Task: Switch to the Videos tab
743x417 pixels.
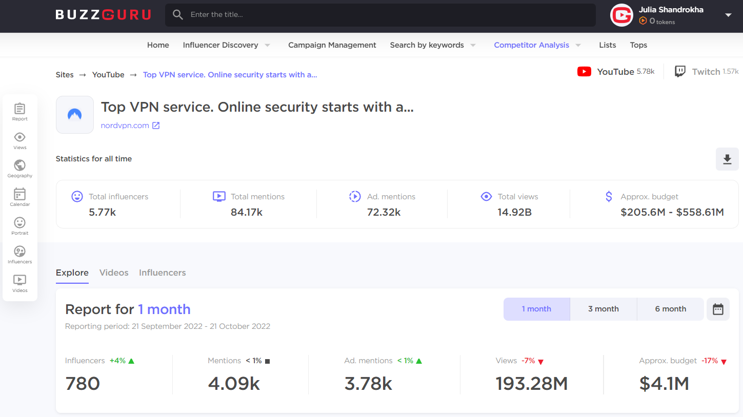Action: (114, 273)
